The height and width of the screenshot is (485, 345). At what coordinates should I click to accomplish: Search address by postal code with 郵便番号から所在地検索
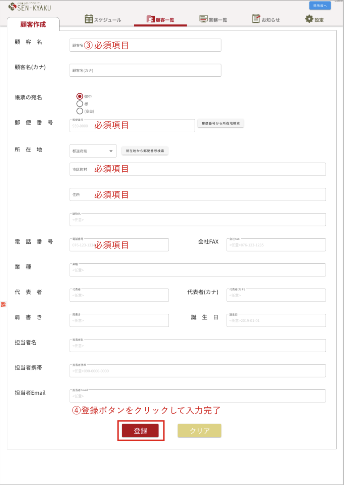tap(220, 123)
